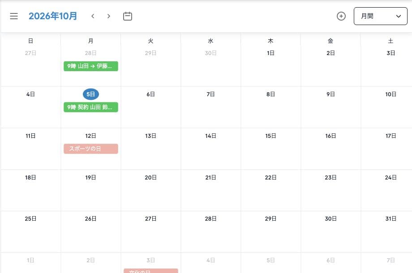This screenshot has height=273, width=412.
Task: Select date 15日
Action: [x=270, y=136]
